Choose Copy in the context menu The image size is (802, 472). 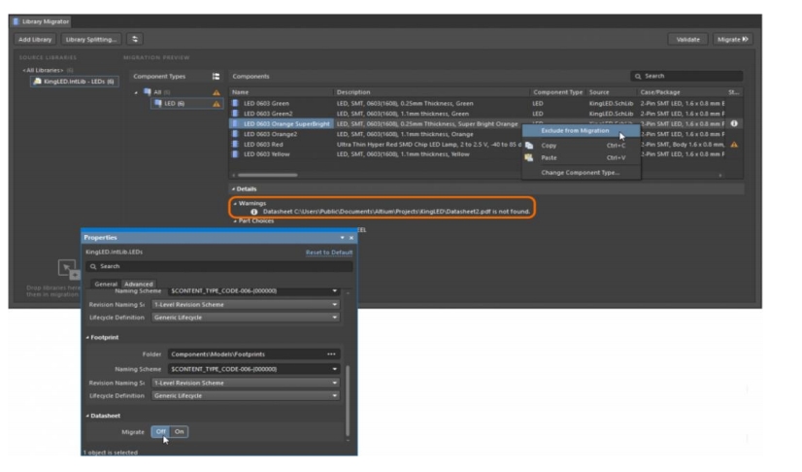(x=581, y=146)
